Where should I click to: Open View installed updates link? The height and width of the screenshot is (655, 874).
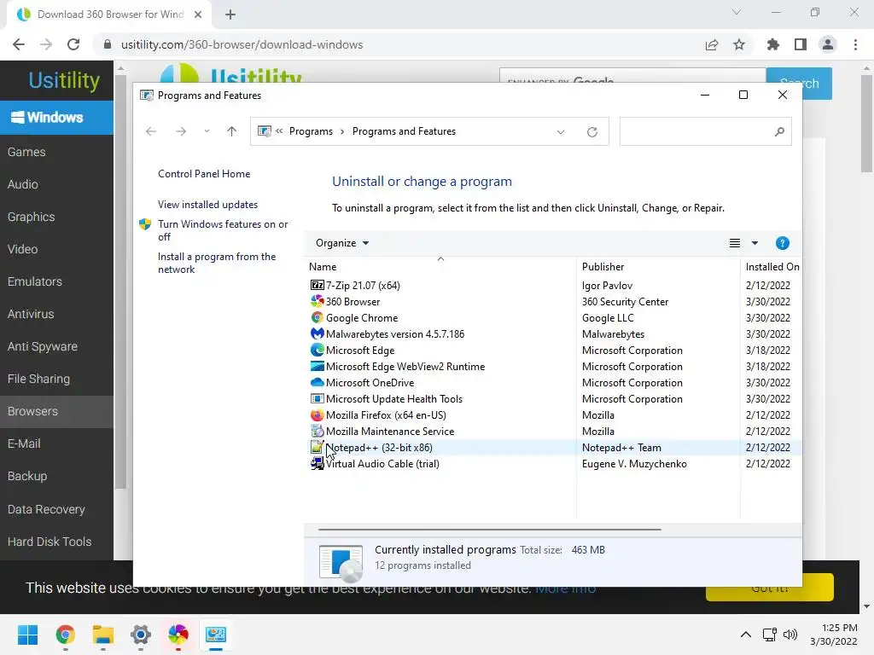click(207, 205)
